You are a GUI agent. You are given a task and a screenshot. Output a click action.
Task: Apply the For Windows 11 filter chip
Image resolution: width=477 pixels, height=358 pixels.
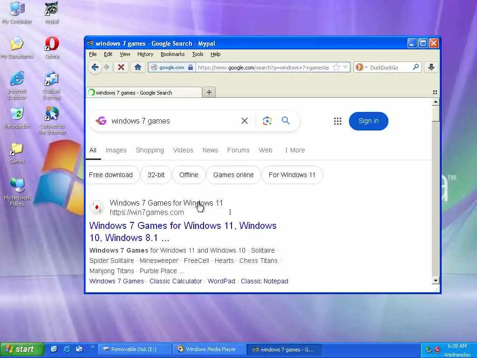pos(292,175)
